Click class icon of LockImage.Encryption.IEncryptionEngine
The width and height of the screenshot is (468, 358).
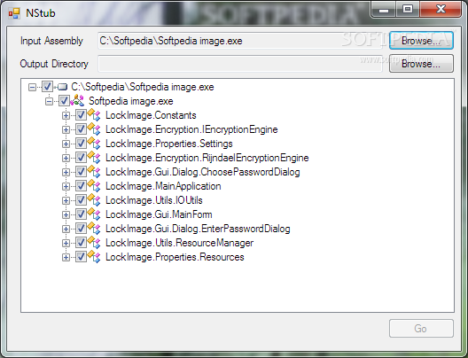[x=94, y=129]
